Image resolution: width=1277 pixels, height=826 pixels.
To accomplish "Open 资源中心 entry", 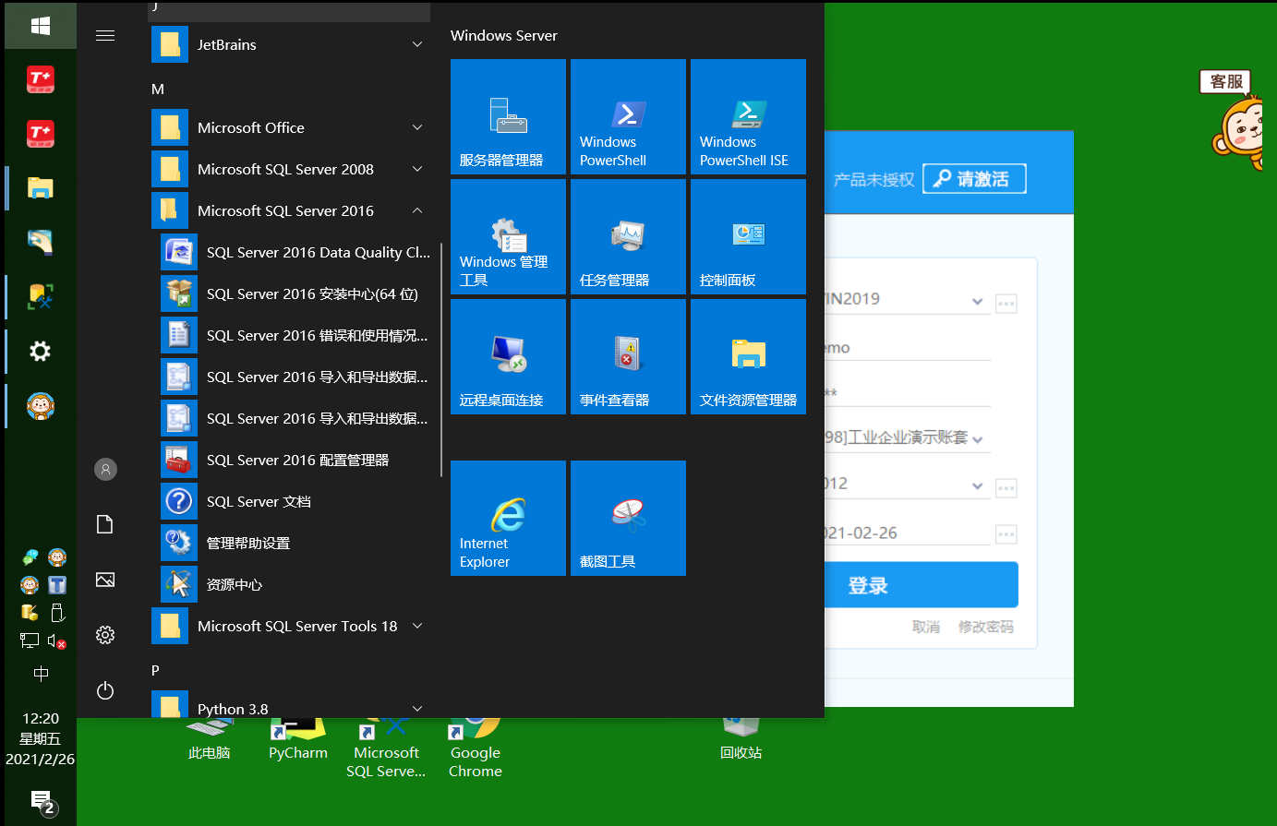I will [x=295, y=584].
